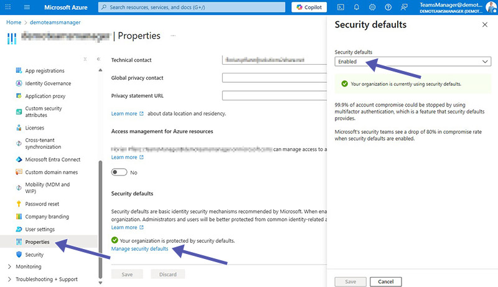Launch Cloud Shell from the top bar
Image resolution: width=498 pixels, height=287 pixels.
coord(341,7)
